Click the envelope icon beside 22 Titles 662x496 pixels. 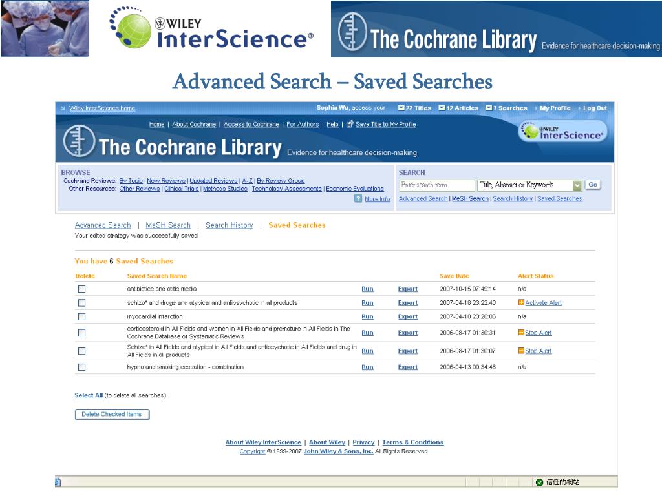[x=401, y=108]
